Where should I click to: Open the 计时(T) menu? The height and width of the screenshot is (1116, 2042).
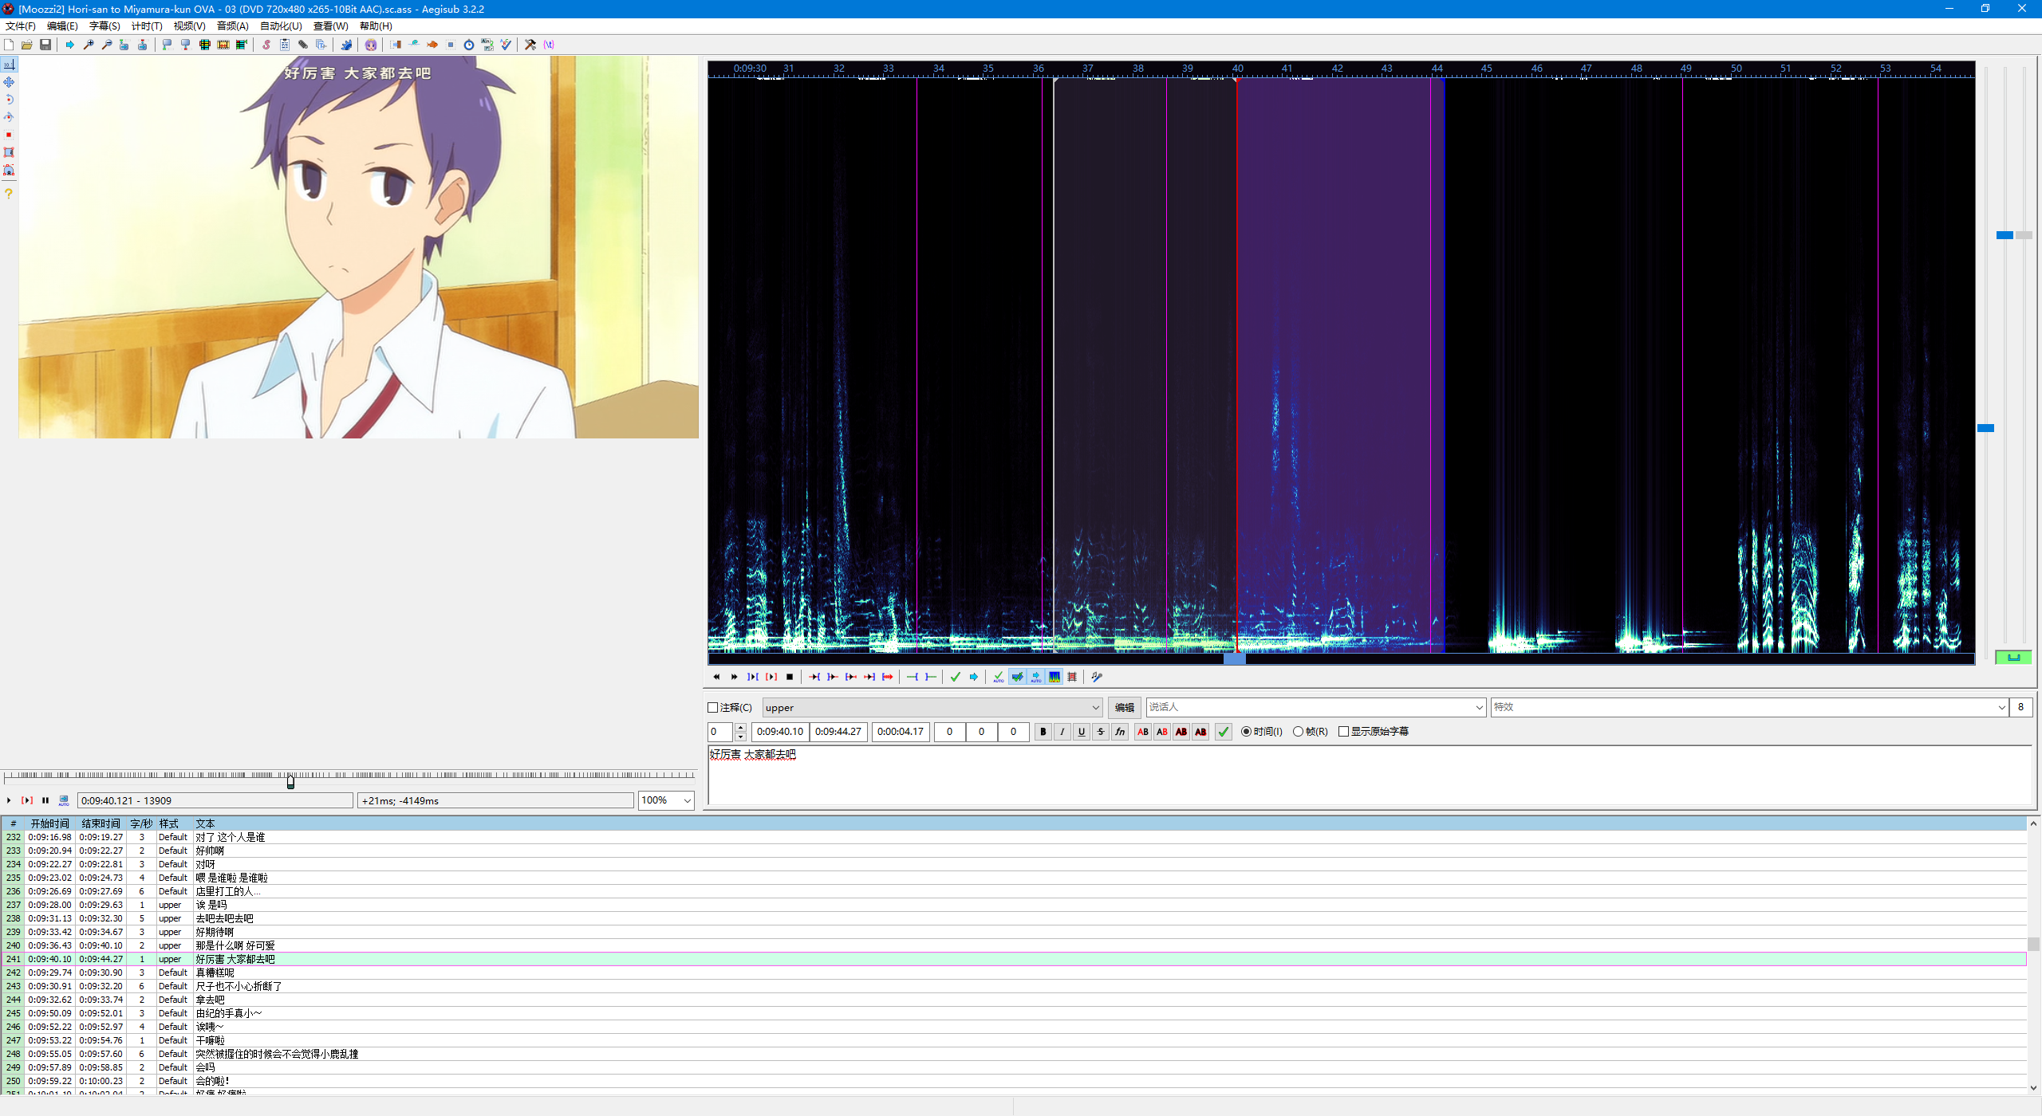tap(147, 26)
